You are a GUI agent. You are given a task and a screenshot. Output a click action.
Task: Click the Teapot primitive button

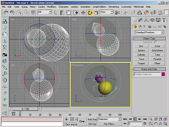point(141,63)
